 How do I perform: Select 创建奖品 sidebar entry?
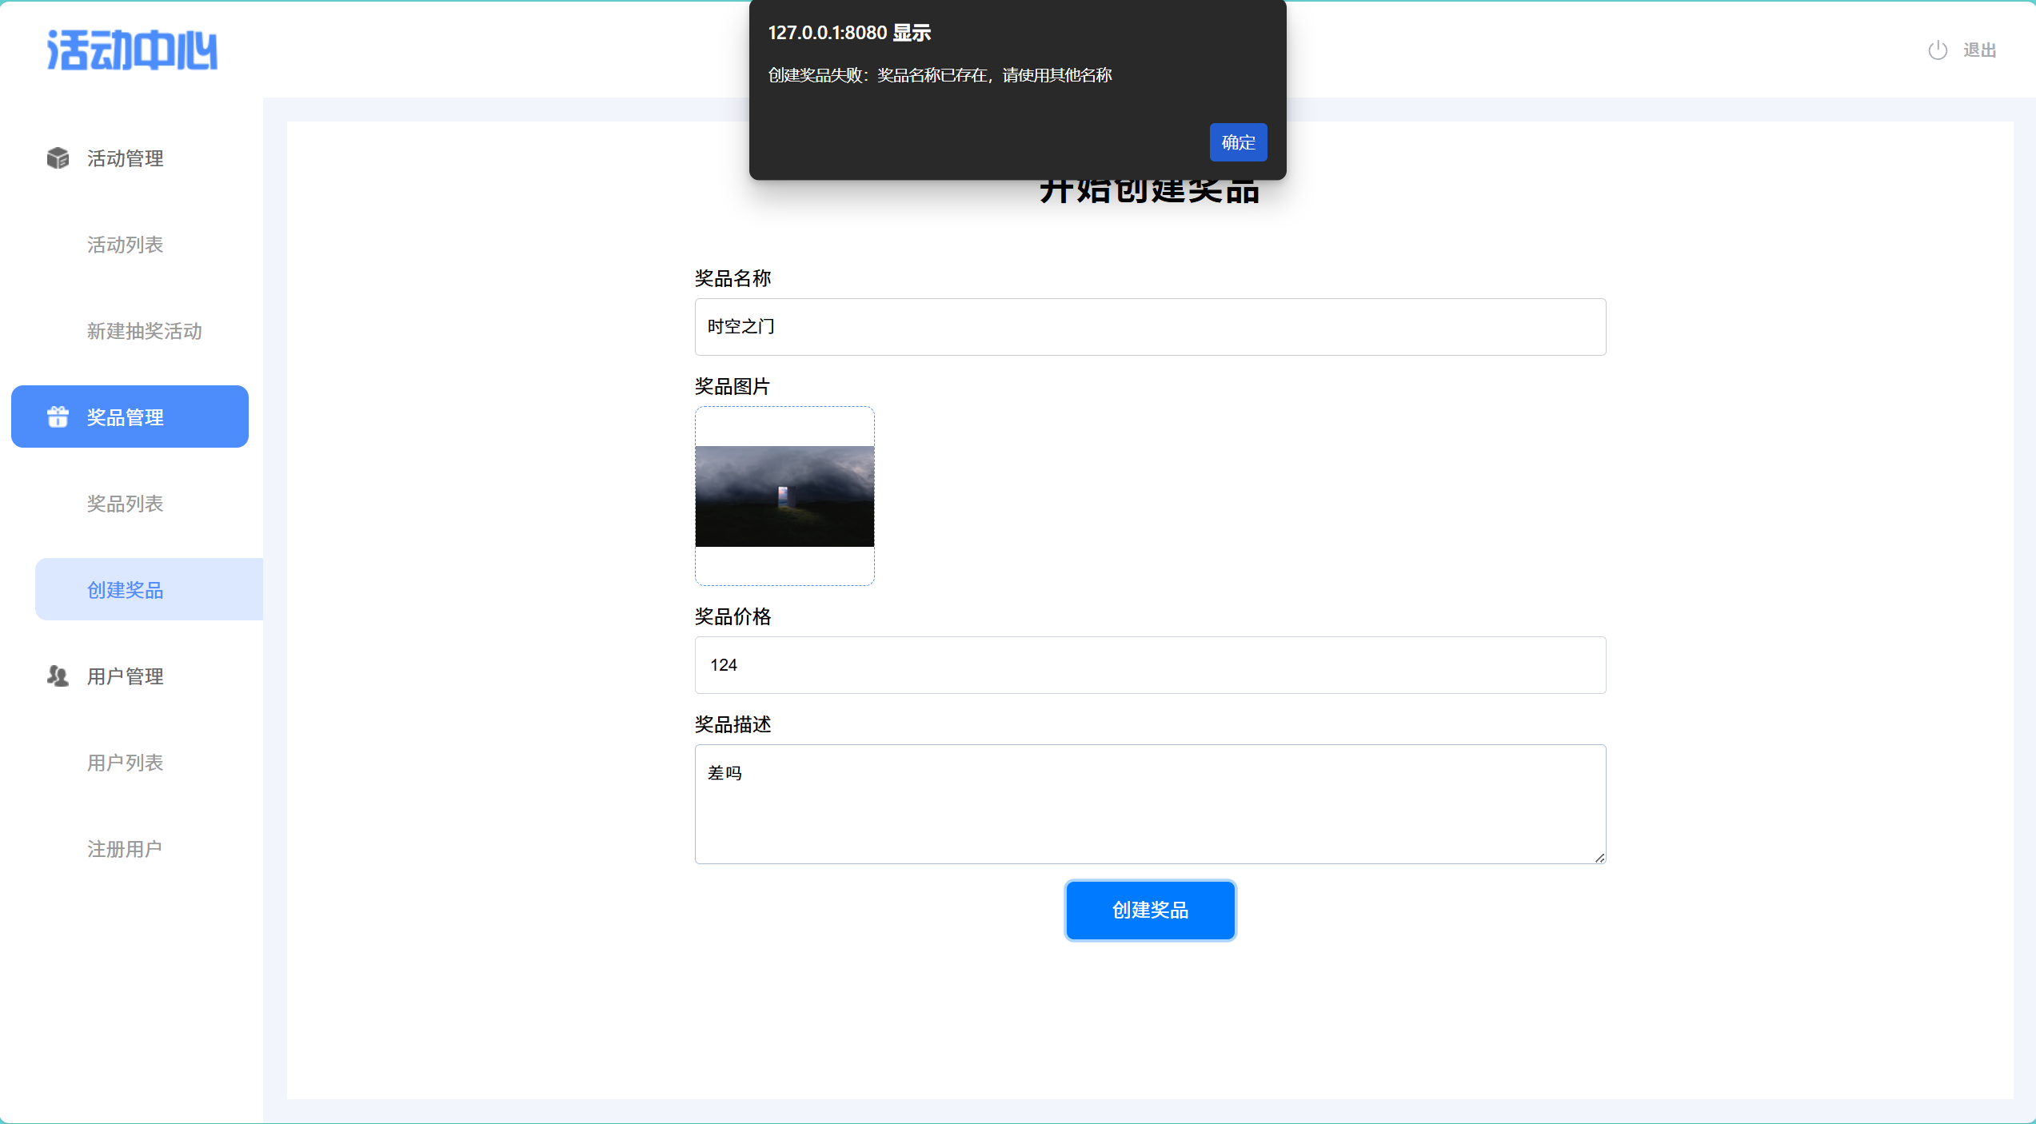(x=125, y=590)
